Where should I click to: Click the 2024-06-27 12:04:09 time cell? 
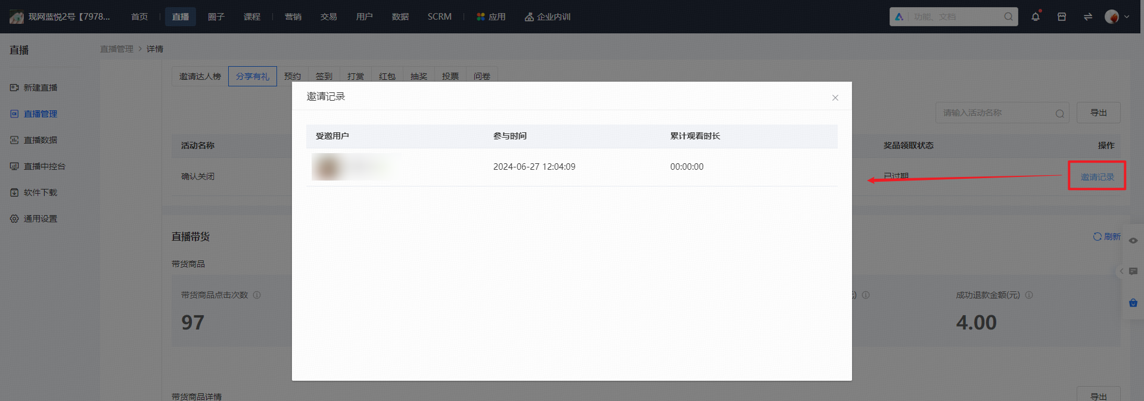click(534, 167)
